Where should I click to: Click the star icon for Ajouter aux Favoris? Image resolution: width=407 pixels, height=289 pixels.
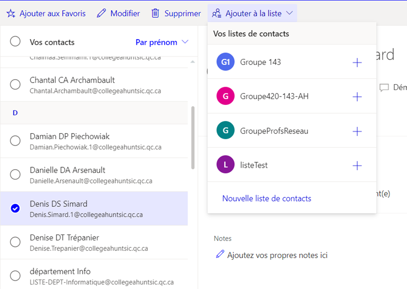[x=11, y=13]
